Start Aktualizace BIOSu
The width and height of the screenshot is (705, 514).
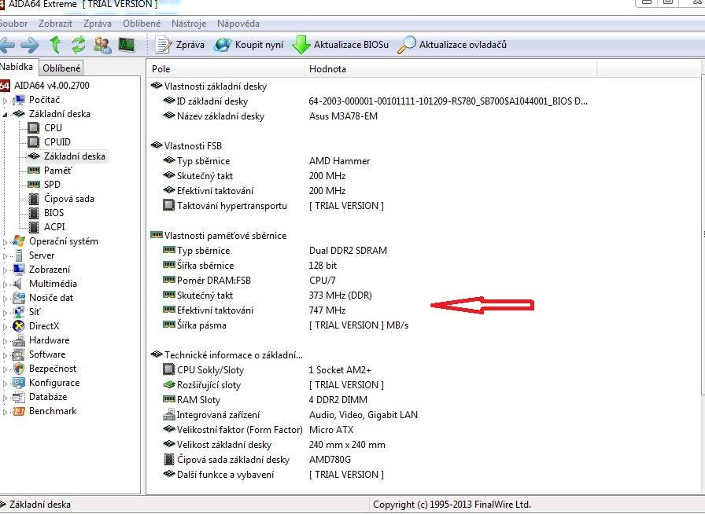point(341,45)
